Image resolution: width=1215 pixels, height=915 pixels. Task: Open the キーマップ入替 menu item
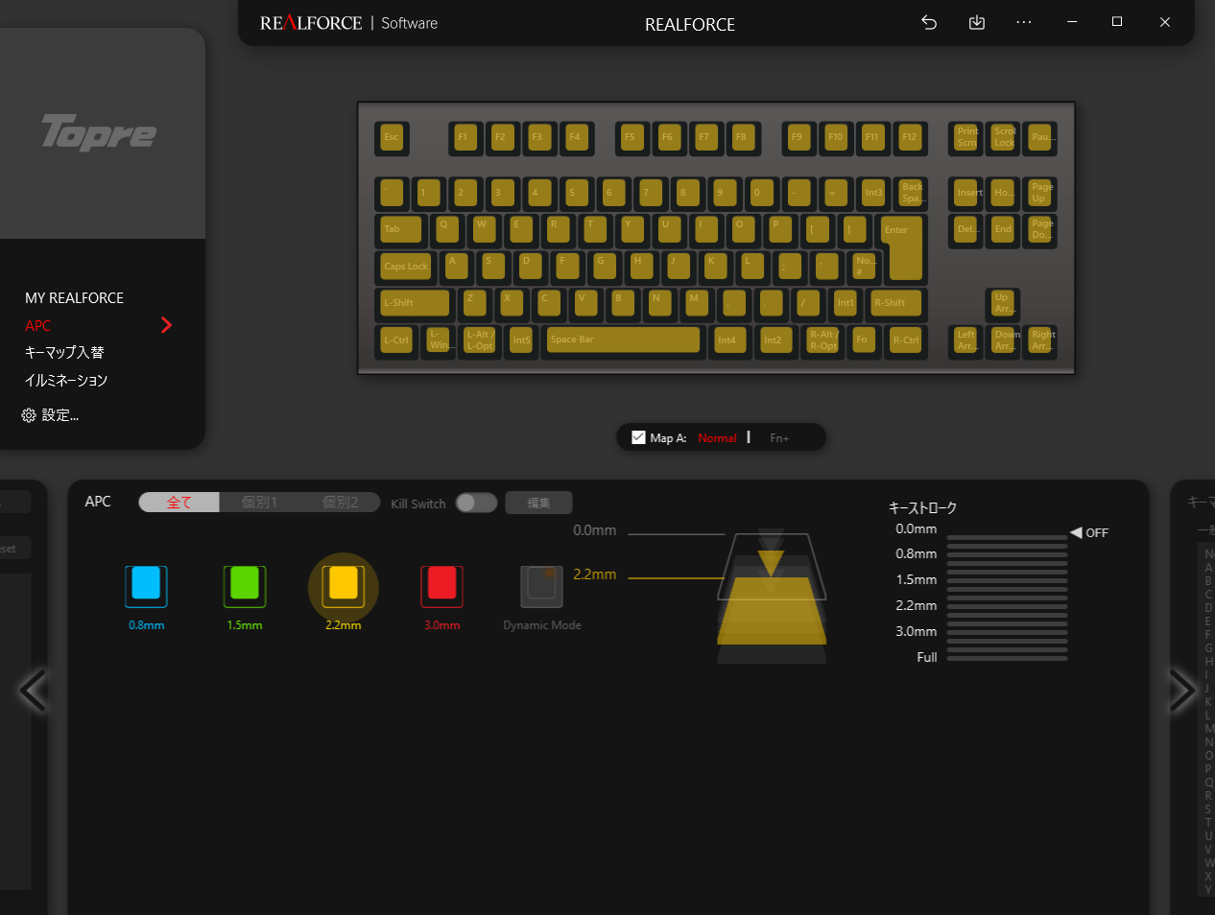coord(64,353)
